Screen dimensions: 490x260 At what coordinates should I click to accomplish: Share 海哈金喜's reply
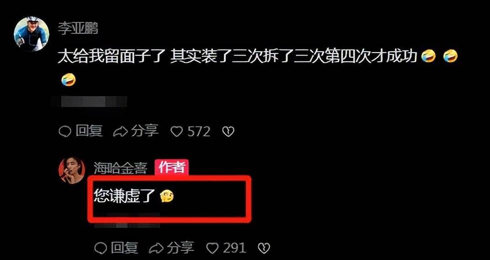coord(171,248)
